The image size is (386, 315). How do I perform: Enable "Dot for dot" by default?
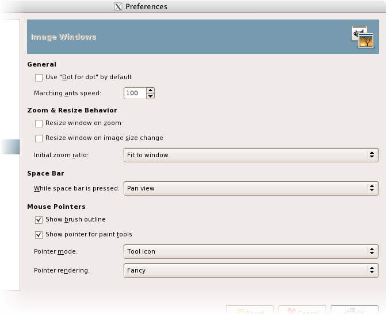[39, 77]
